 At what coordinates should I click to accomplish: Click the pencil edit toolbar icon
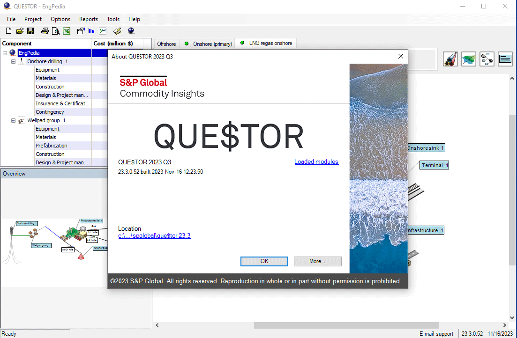pyautogui.click(x=117, y=31)
